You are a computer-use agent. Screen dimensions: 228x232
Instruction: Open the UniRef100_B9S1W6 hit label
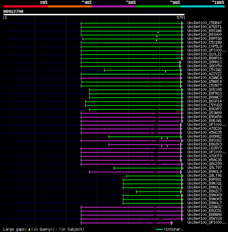204,31
